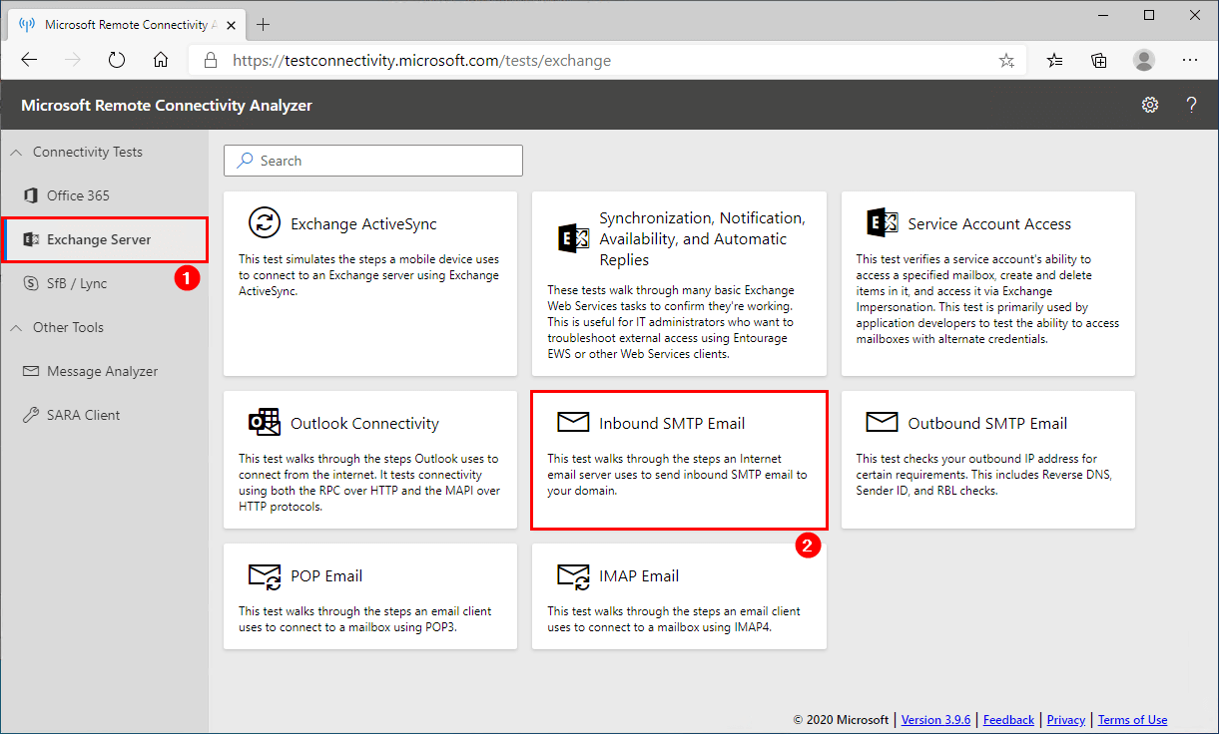Click the Inbound SMTP Email envelope icon

[x=572, y=422]
